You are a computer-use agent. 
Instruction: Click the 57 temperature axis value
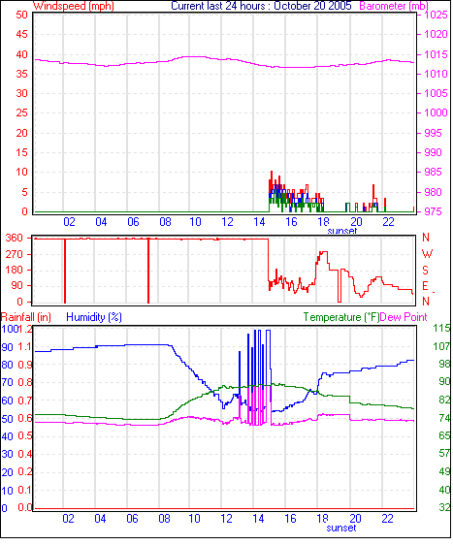pyautogui.click(x=444, y=453)
